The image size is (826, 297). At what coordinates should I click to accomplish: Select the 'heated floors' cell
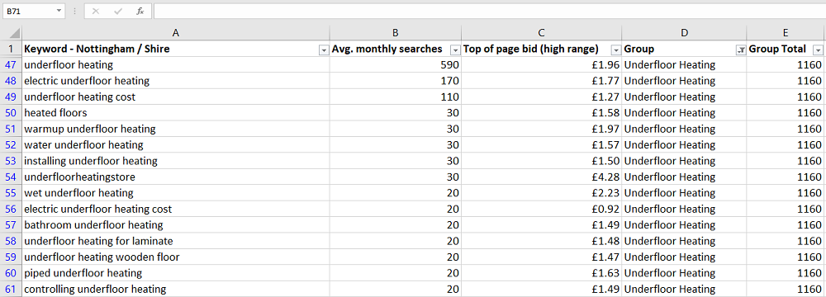click(x=176, y=113)
